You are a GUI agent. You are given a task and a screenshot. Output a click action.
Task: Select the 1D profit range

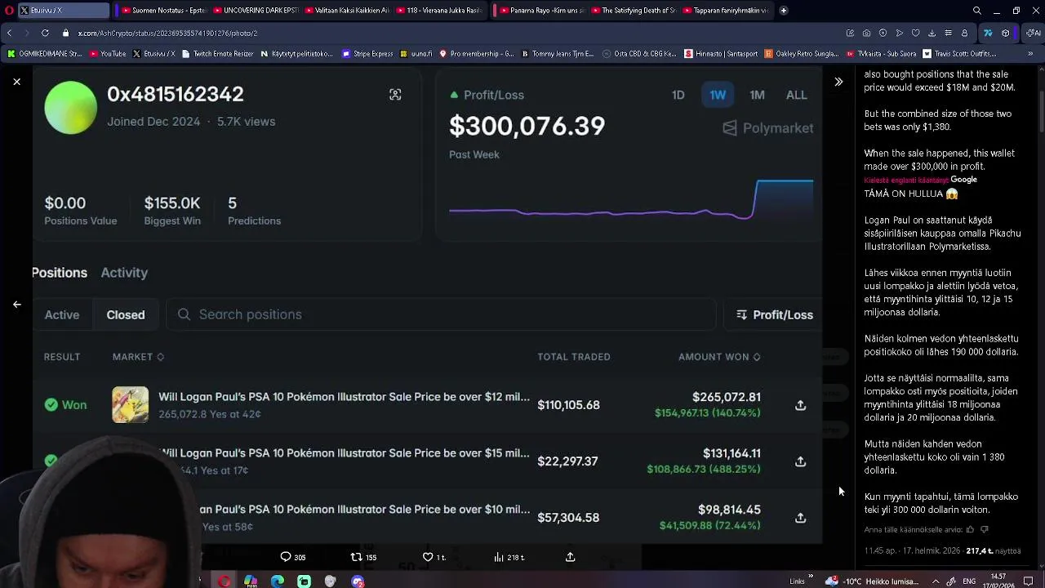[x=678, y=95]
